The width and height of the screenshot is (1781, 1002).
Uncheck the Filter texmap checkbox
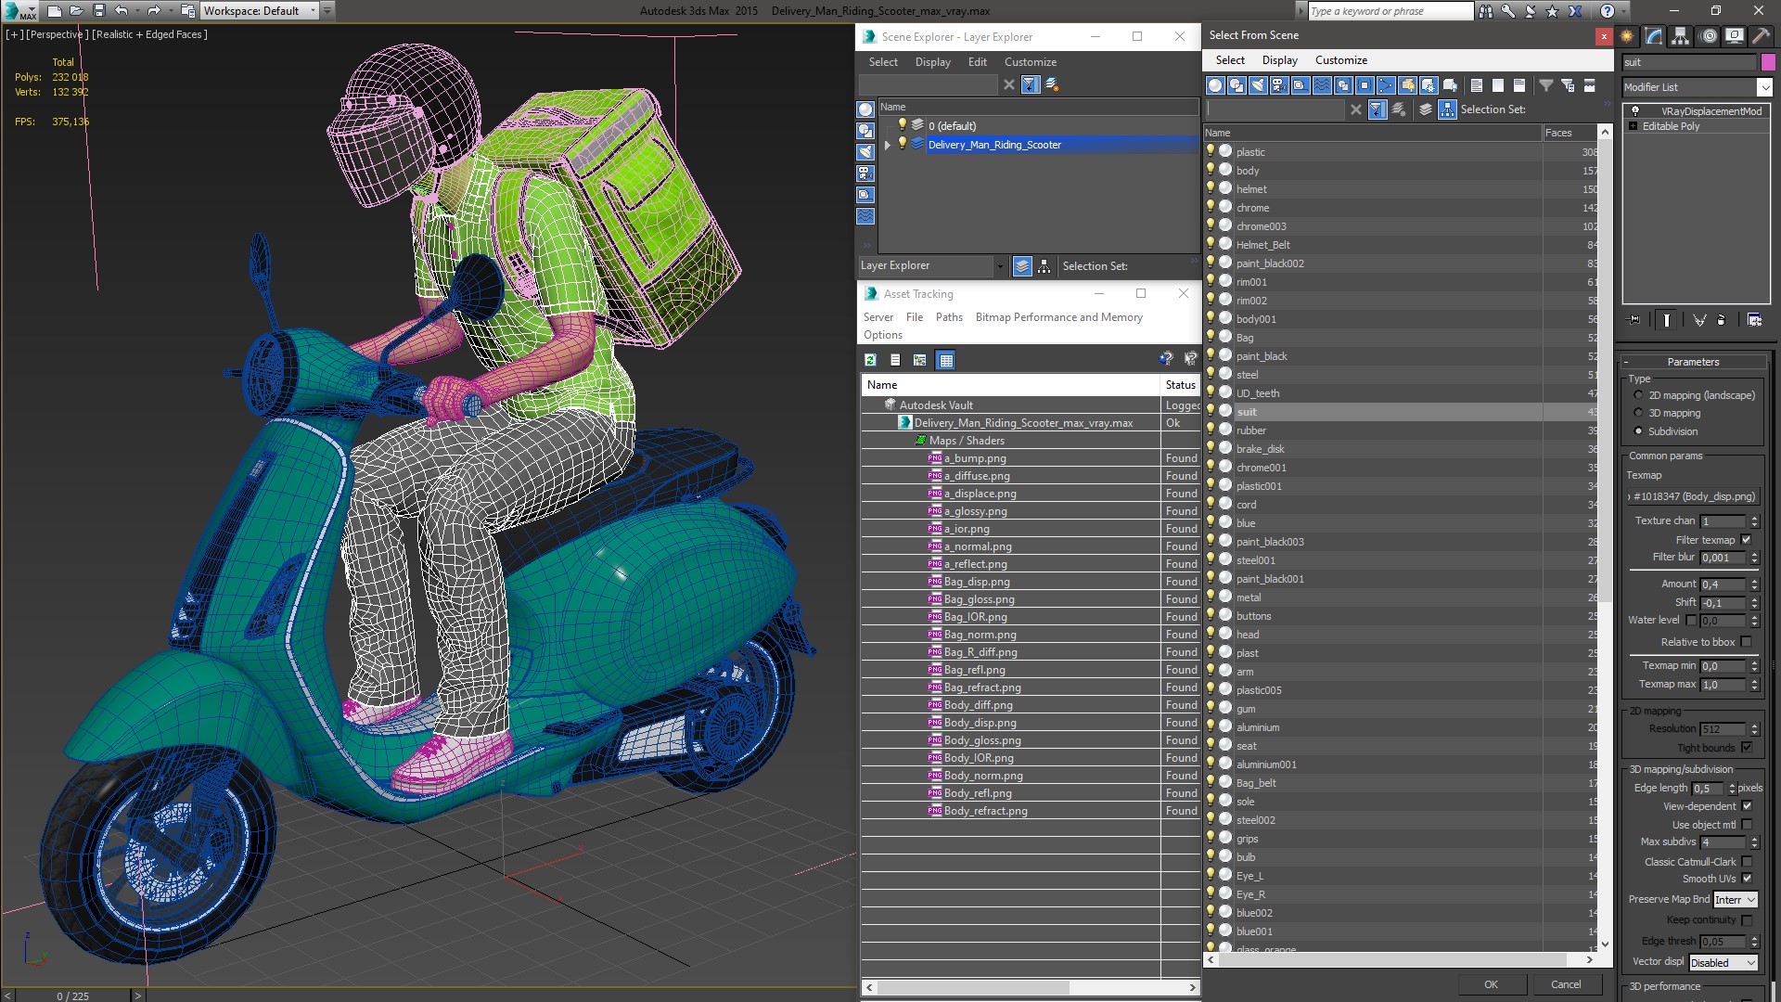(x=1747, y=540)
